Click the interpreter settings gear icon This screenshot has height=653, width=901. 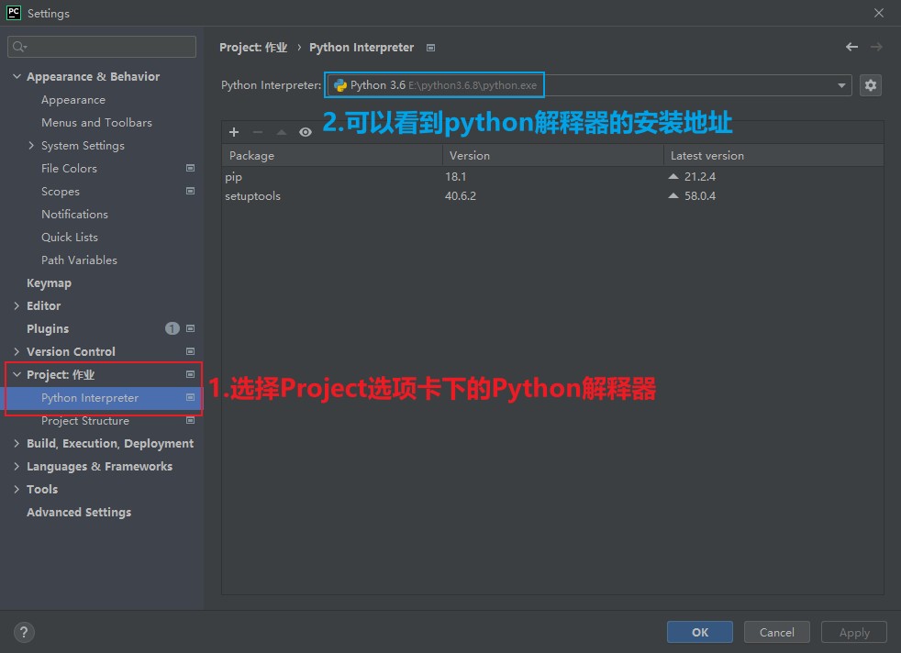(x=870, y=85)
